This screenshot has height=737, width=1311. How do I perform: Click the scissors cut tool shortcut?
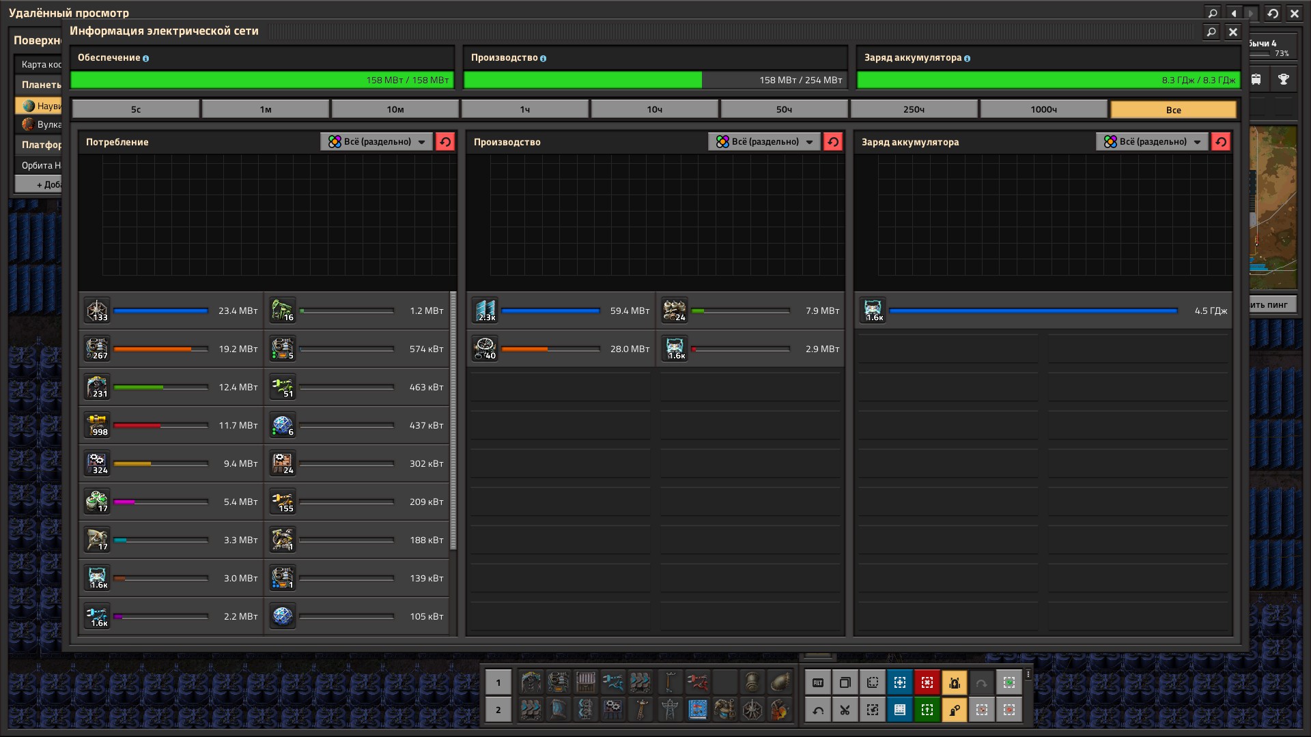click(845, 710)
